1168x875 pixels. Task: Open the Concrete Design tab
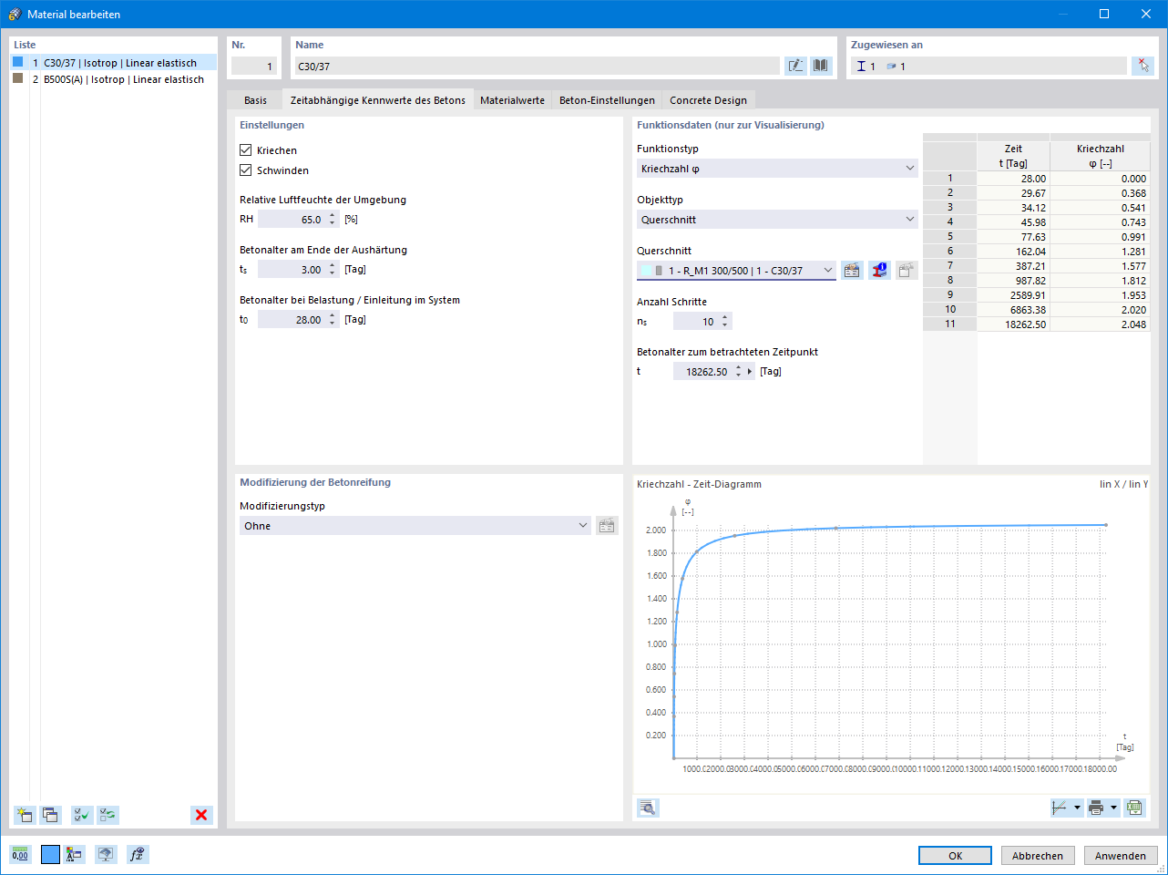(x=709, y=100)
